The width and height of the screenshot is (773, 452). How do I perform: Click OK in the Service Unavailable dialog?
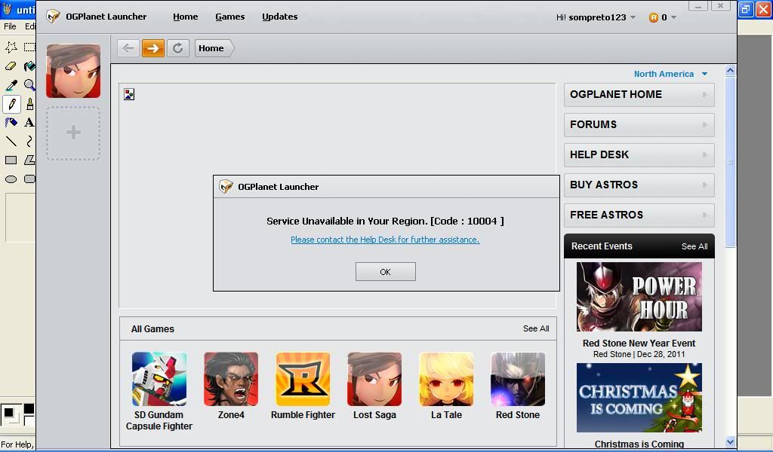[386, 271]
